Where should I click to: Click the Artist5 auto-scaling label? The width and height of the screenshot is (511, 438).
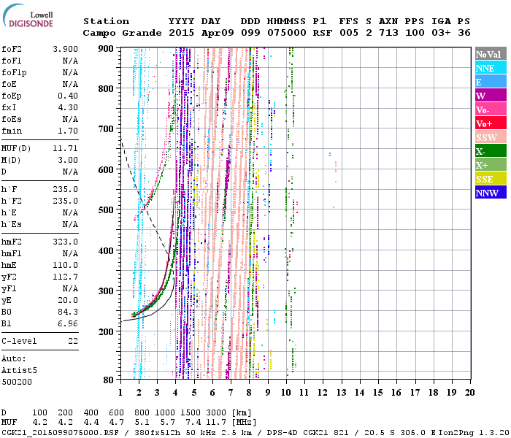[x=19, y=371]
